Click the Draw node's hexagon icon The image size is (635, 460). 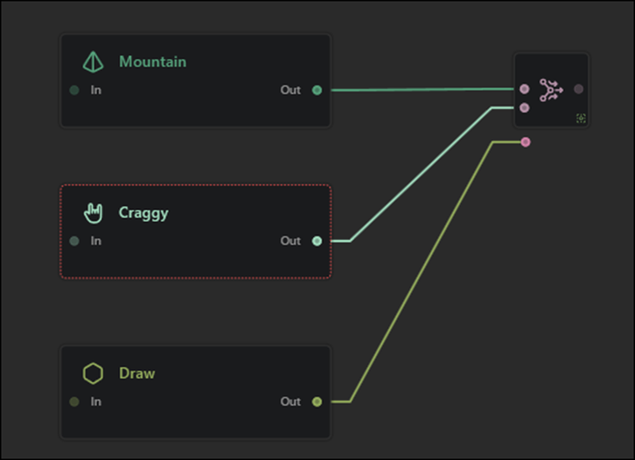pyautogui.click(x=93, y=374)
